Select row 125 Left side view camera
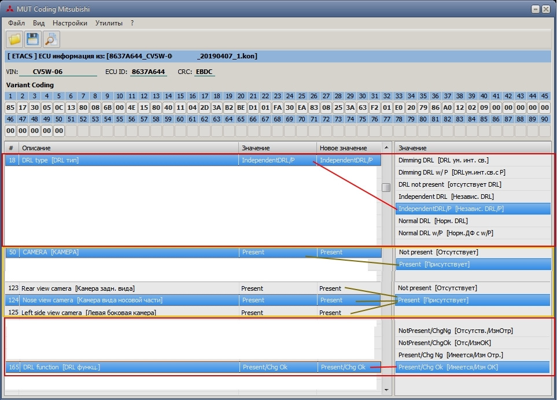 193,312
